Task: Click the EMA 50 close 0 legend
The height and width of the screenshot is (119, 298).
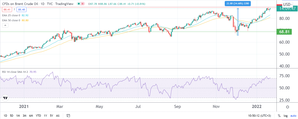Action: coord(11,20)
